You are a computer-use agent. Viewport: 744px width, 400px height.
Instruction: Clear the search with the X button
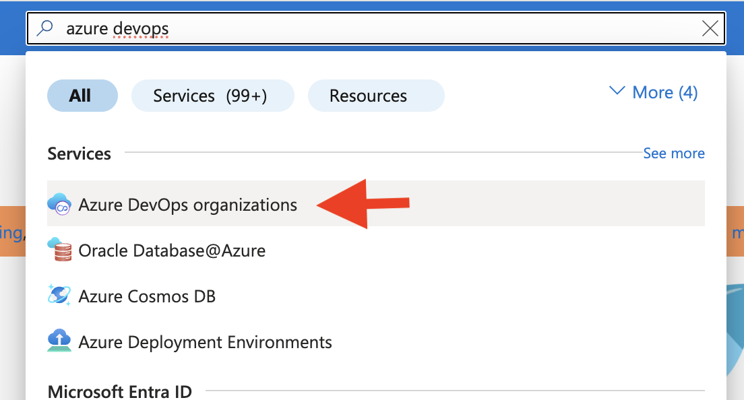pyautogui.click(x=710, y=28)
